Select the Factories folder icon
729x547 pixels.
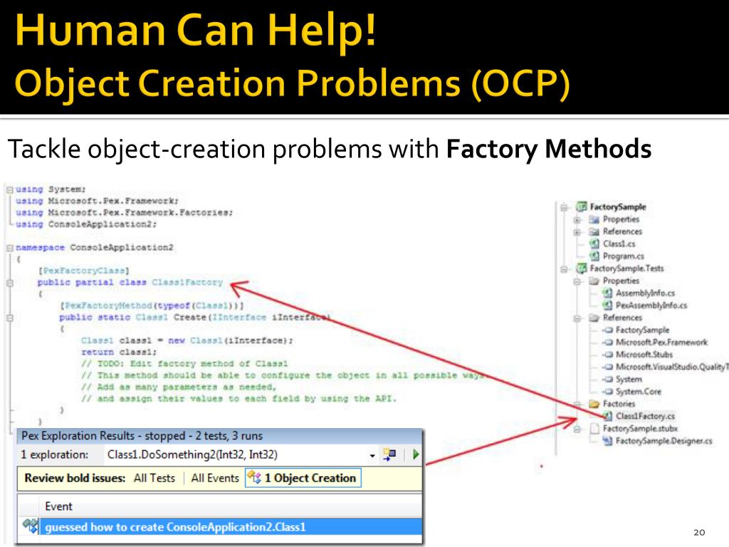click(594, 404)
